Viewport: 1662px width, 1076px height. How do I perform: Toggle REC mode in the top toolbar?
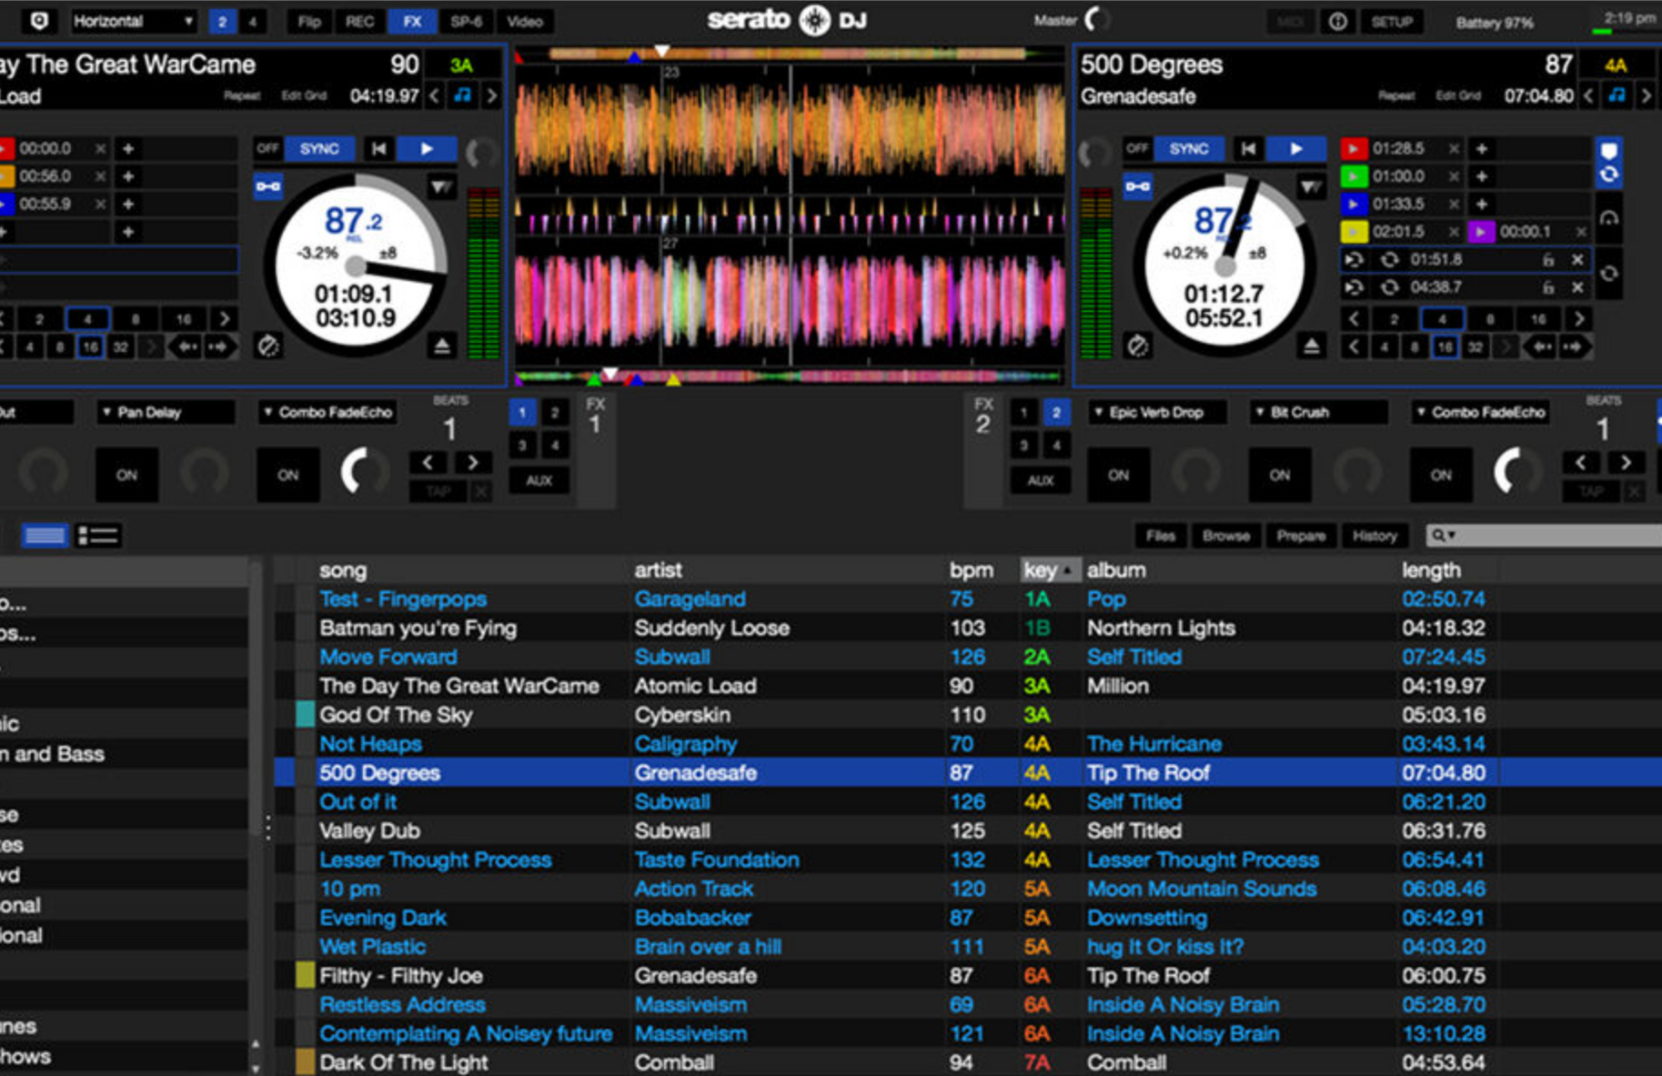point(359,21)
